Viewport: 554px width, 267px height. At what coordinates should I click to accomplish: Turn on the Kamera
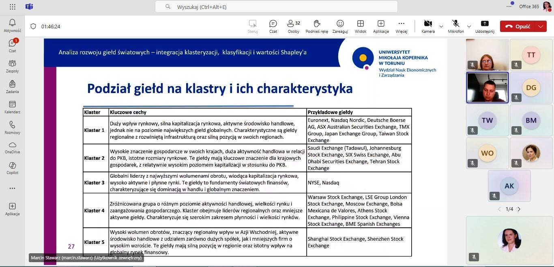(x=428, y=26)
